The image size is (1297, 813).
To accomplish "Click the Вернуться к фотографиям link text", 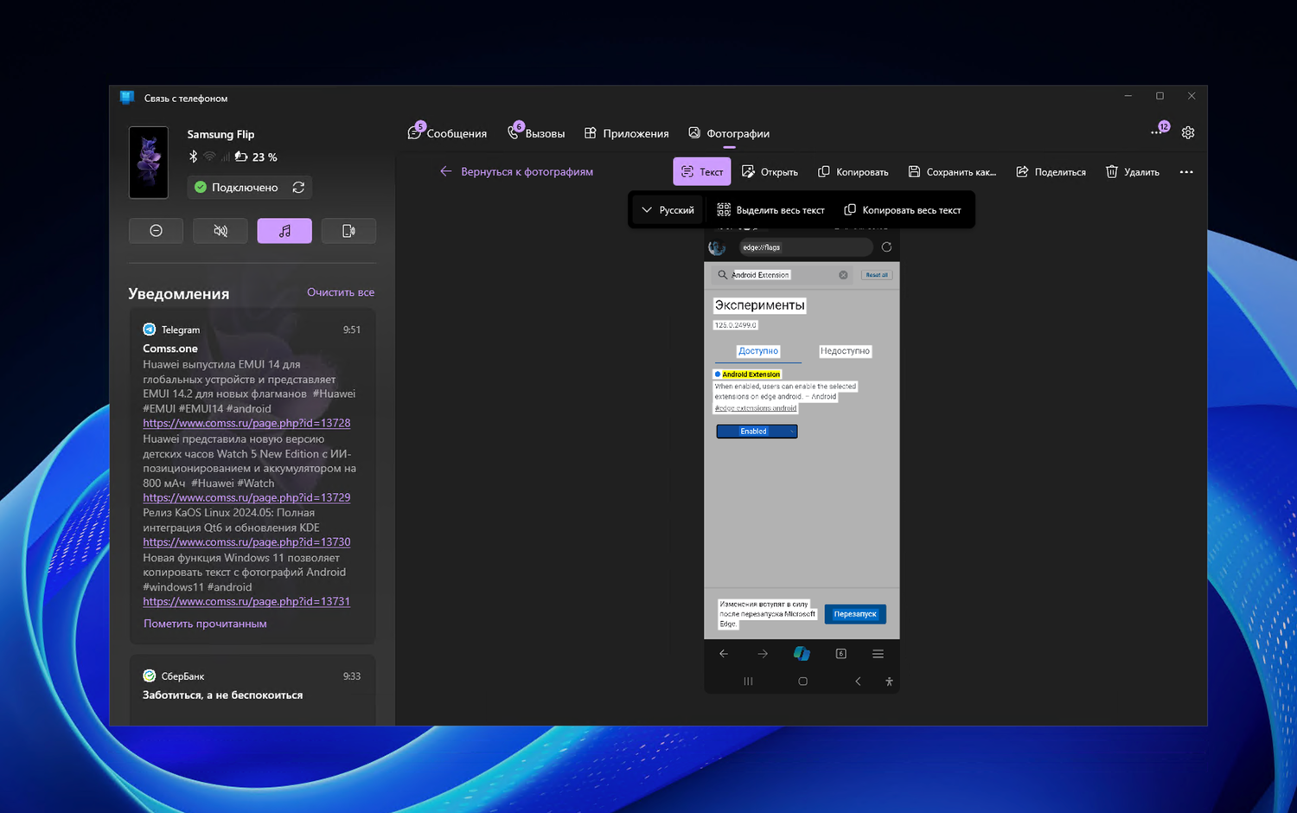I will [x=527, y=171].
